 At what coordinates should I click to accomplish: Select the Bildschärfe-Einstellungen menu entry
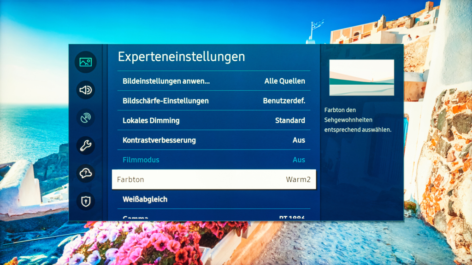point(165,101)
